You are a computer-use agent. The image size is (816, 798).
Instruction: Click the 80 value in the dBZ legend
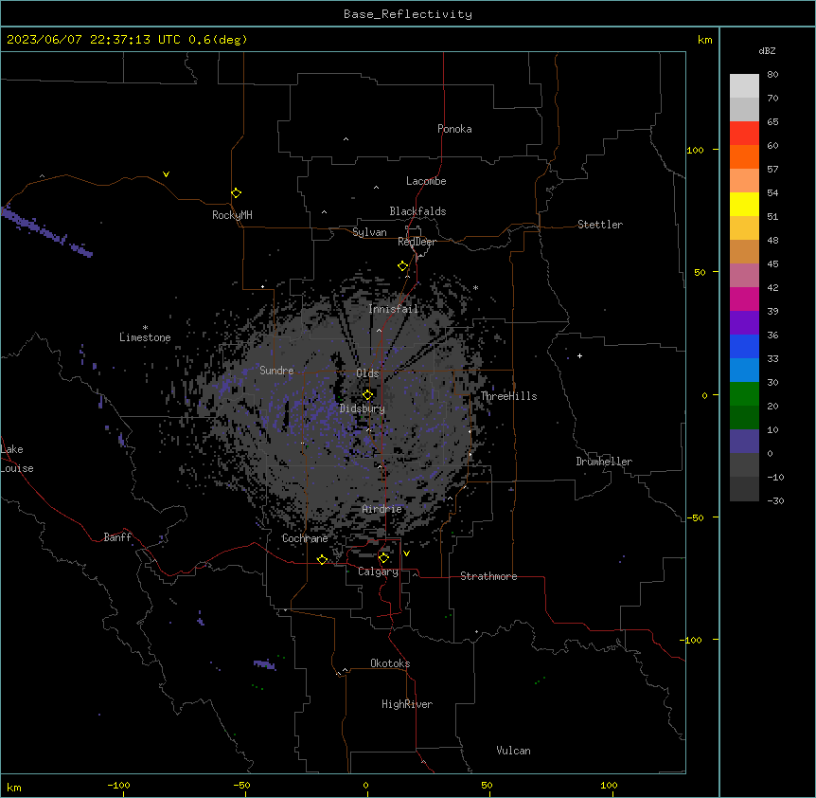click(772, 75)
